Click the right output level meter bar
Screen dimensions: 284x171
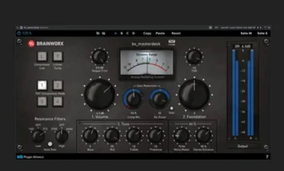point(251,93)
